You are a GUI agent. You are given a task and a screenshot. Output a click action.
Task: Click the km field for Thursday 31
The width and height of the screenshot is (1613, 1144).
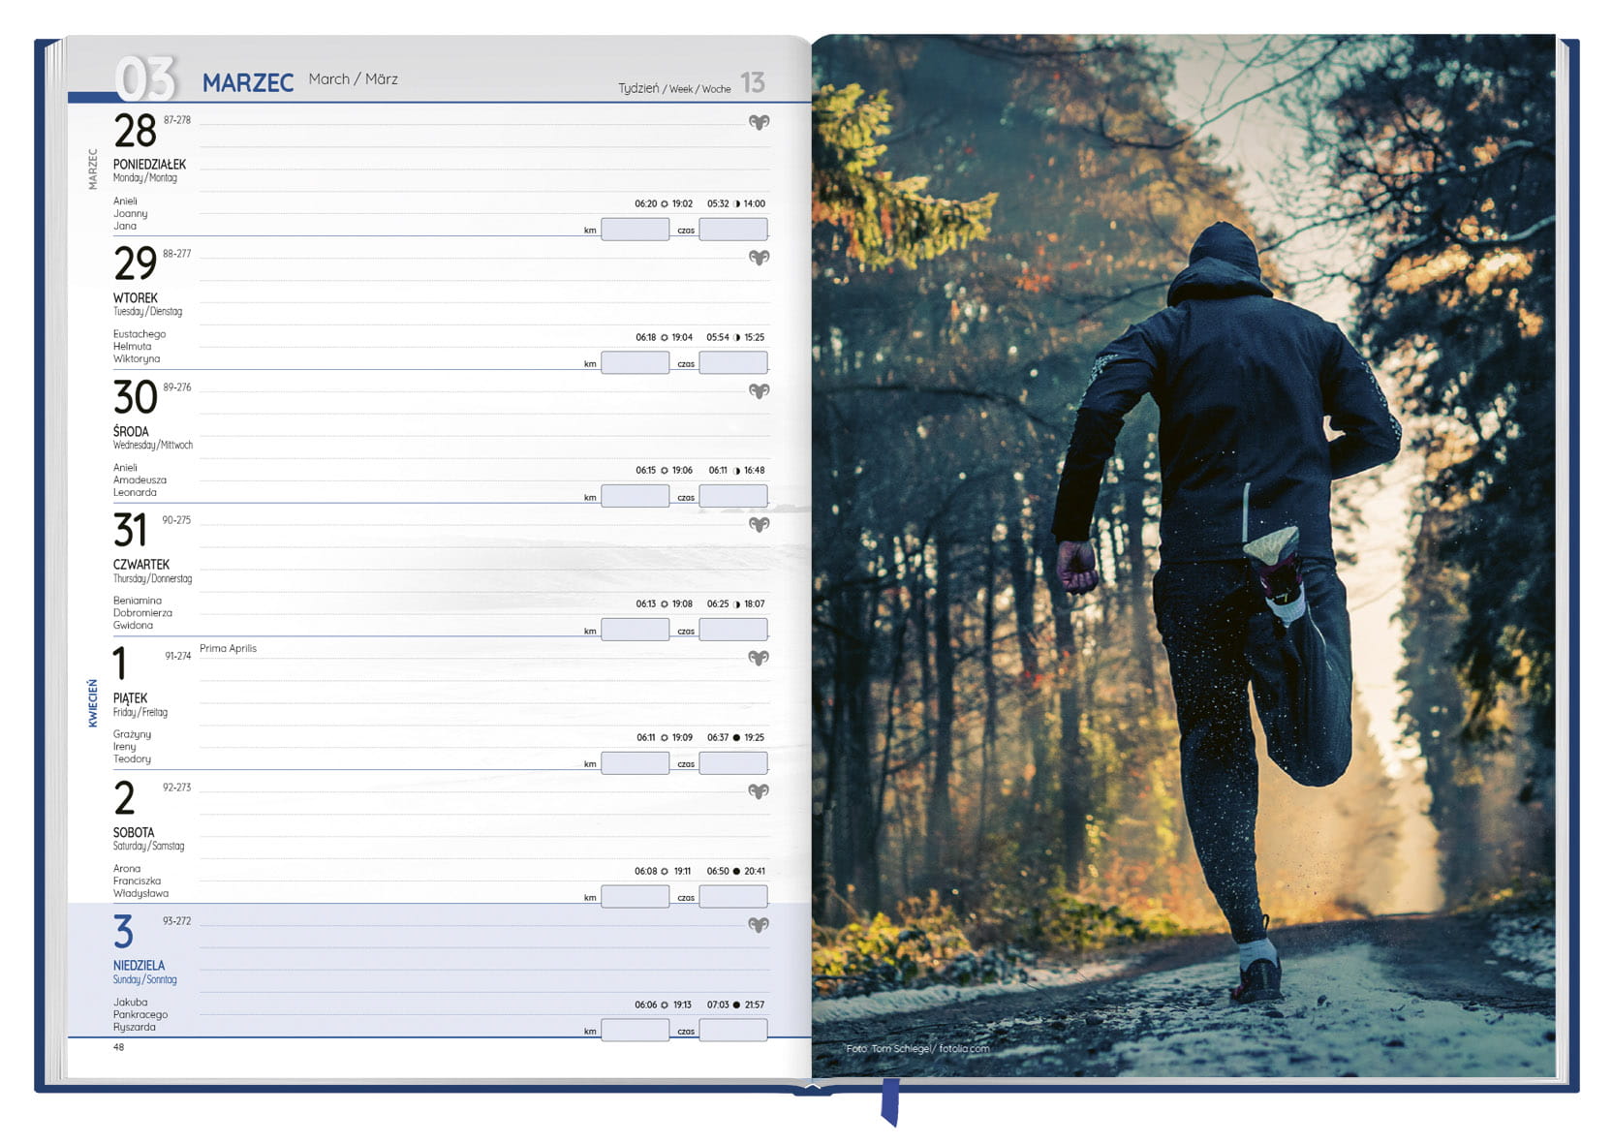636,630
